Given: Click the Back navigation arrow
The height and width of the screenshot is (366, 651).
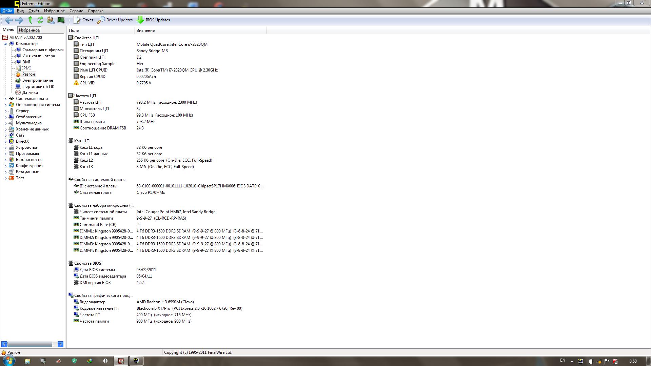Looking at the screenshot, I should tap(9, 20).
